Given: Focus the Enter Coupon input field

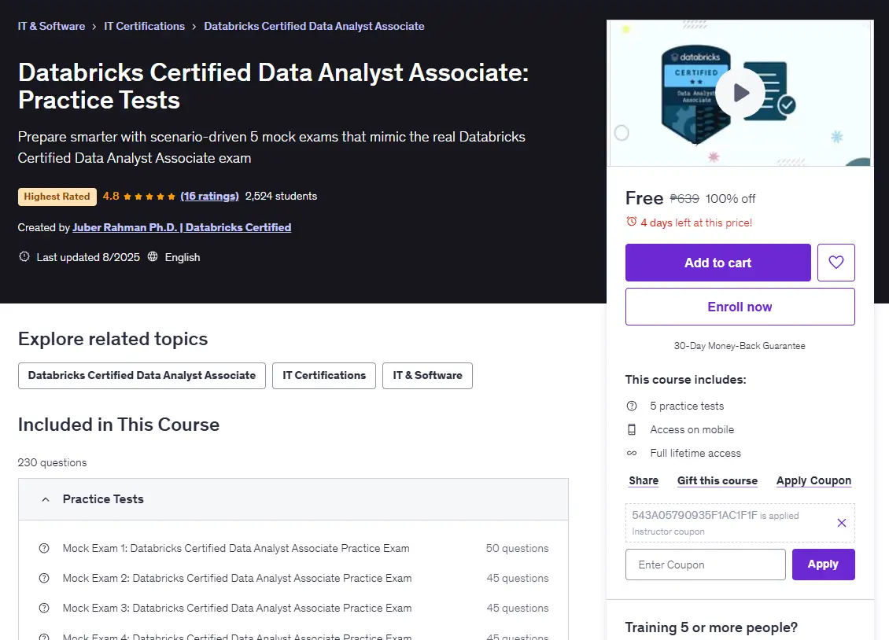Looking at the screenshot, I should (x=706, y=564).
